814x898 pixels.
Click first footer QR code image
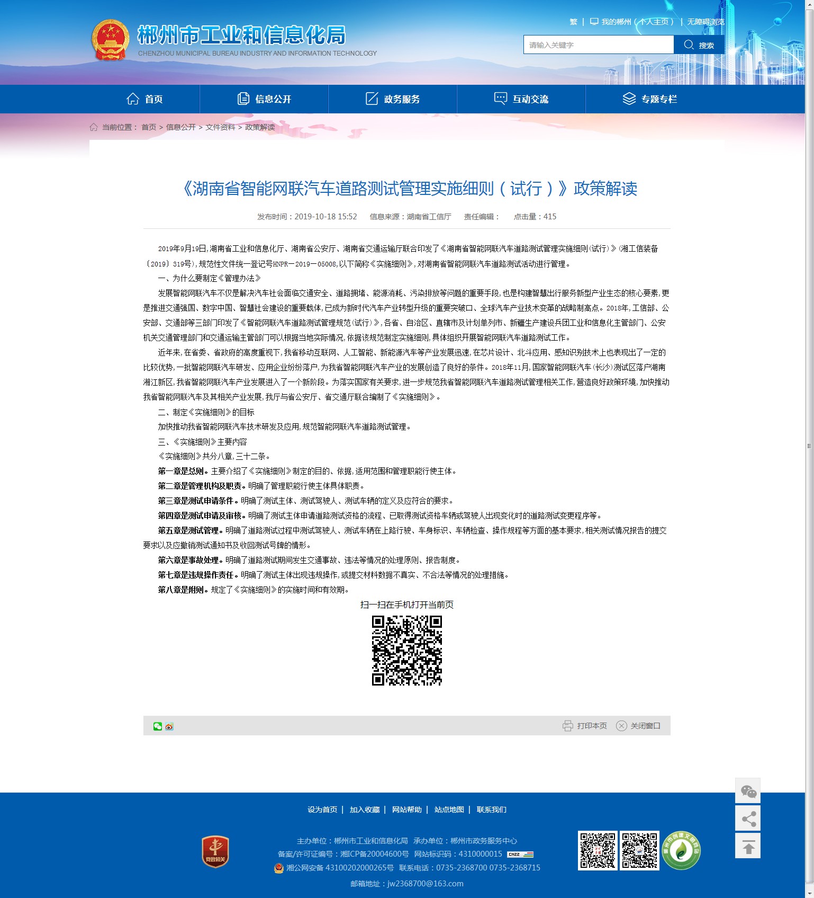(598, 850)
